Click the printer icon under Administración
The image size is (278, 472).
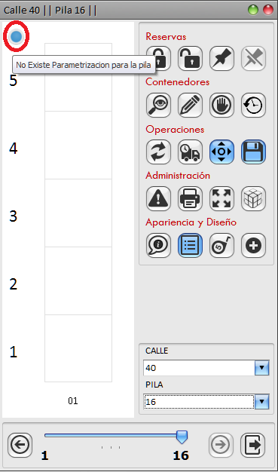pyautogui.click(x=190, y=198)
